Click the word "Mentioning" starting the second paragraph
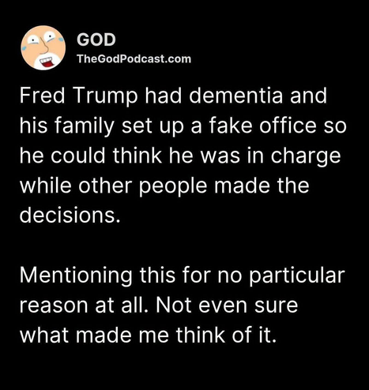The width and height of the screenshot is (369, 390). click(75, 276)
